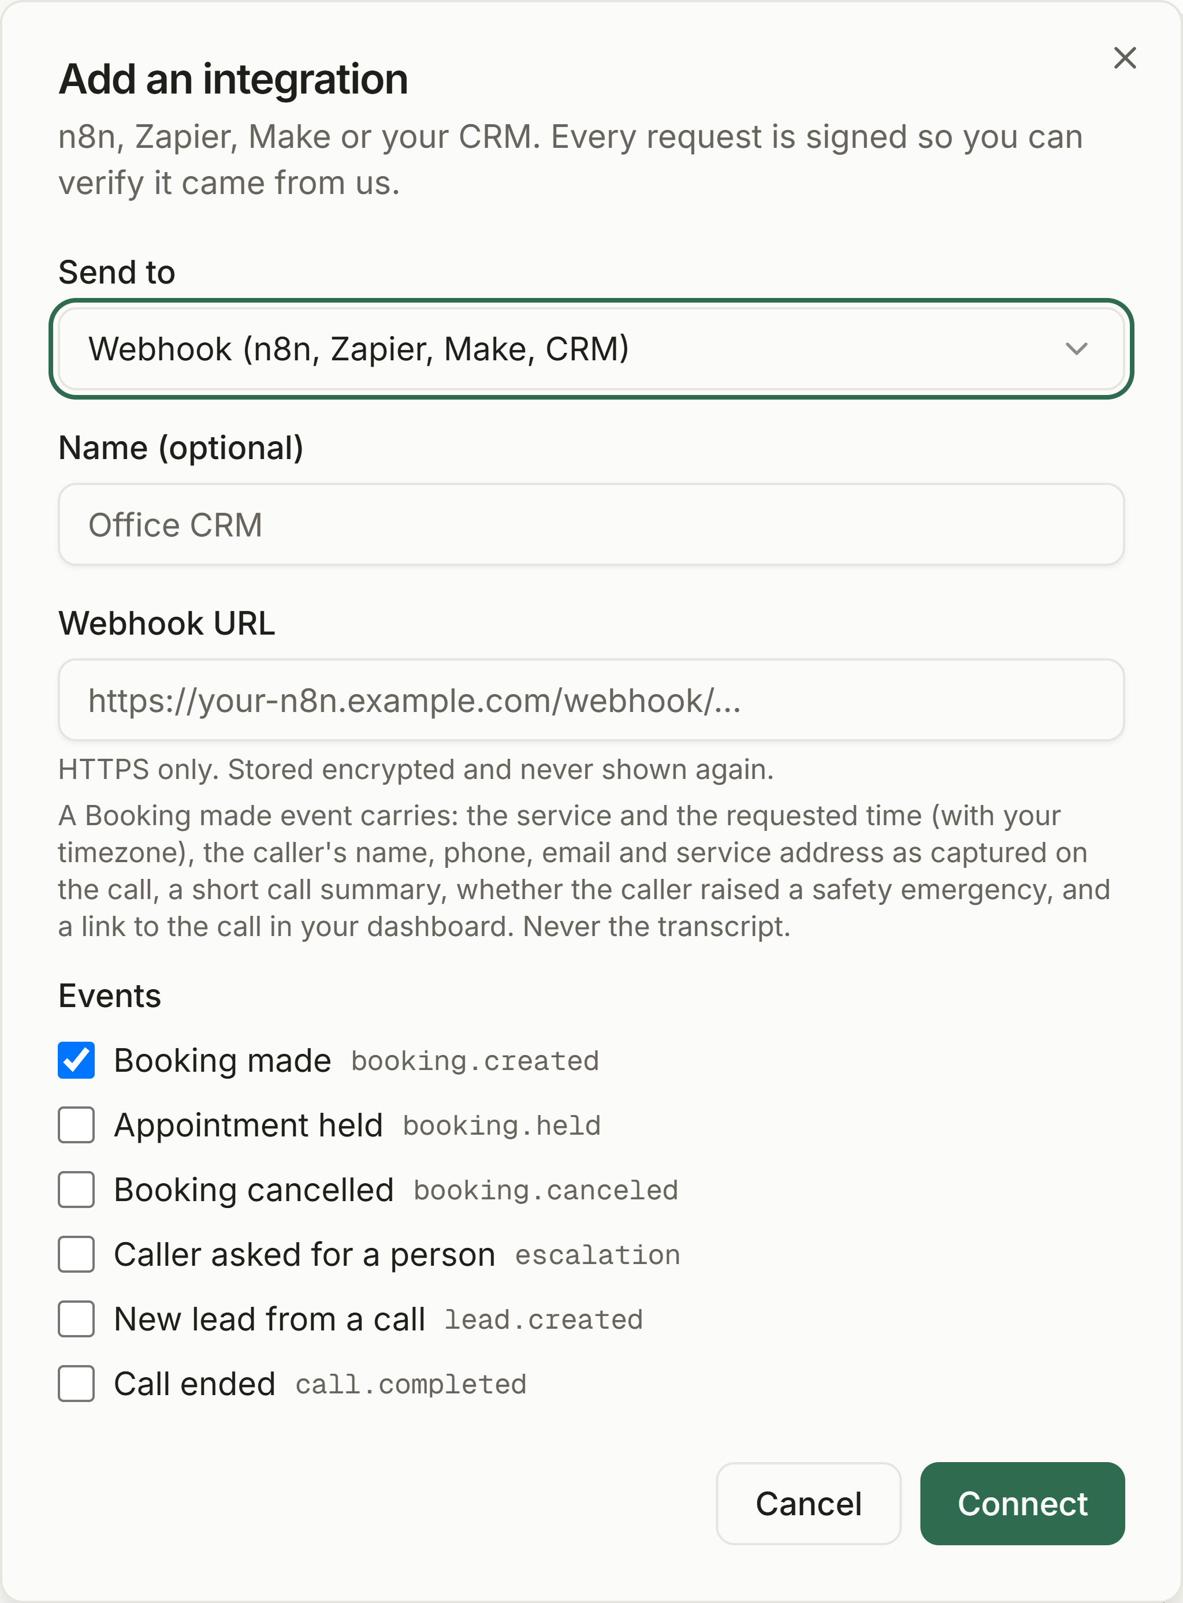Click the Add an integration title

pyautogui.click(x=233, y=79)
